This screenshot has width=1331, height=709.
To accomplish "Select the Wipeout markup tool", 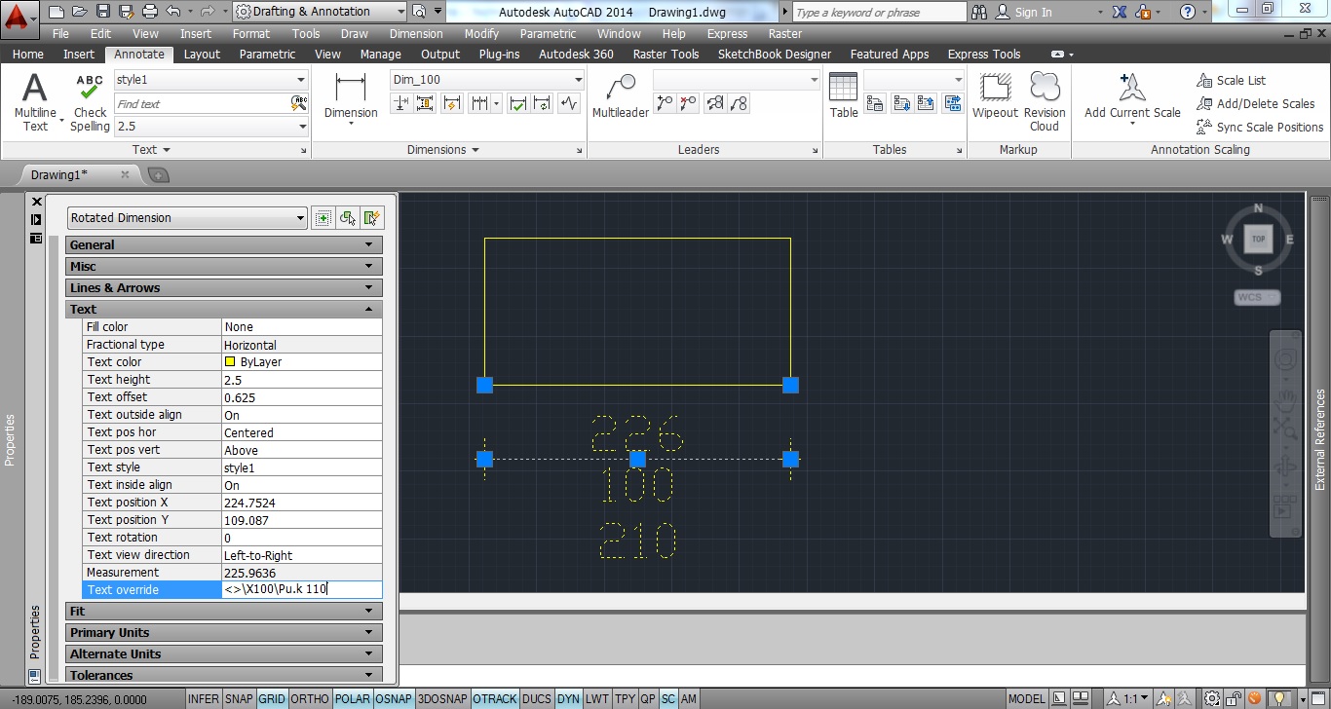I will tap(995, 89).
